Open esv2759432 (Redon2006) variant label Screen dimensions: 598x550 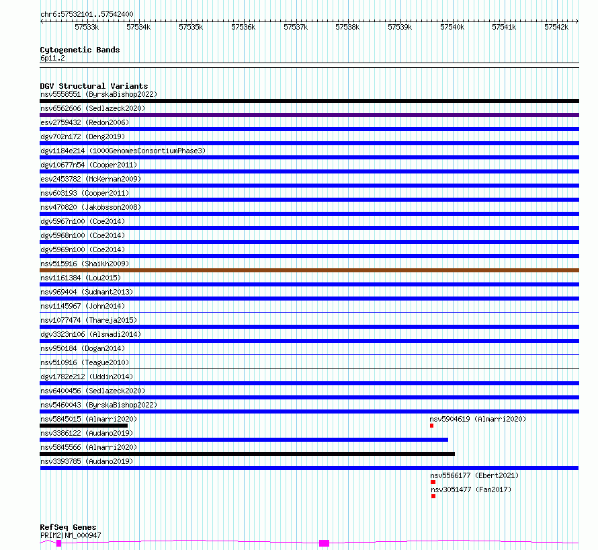click(x=85, y=122)
